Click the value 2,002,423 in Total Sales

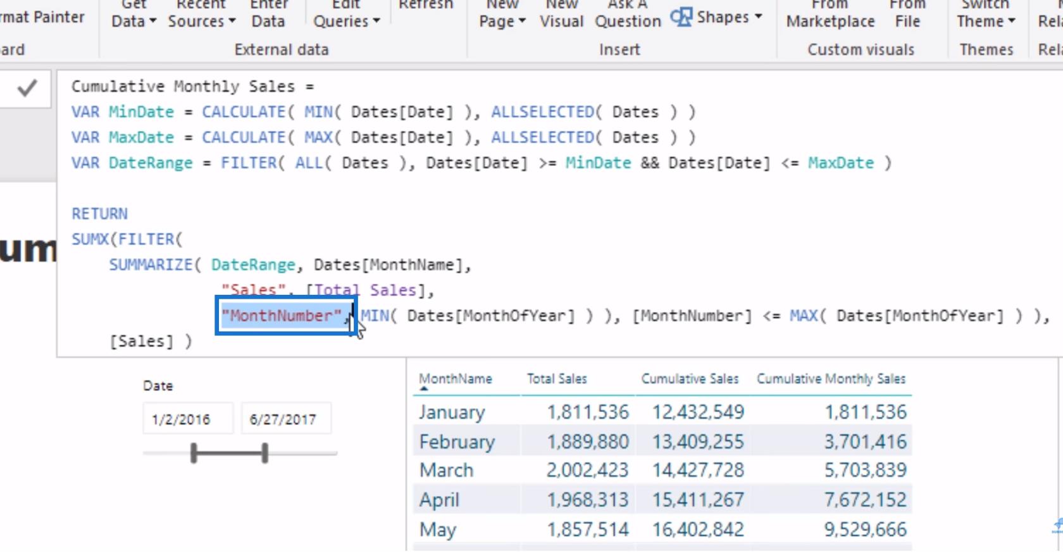coord(587,470)
